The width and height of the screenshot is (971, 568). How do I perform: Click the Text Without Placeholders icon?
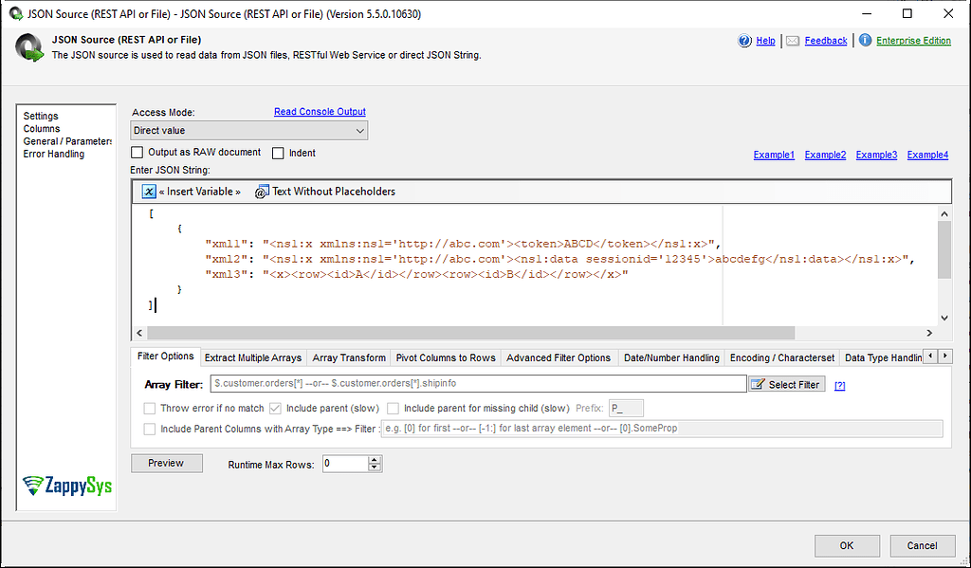pyautogui.click(x=261, y=191)
